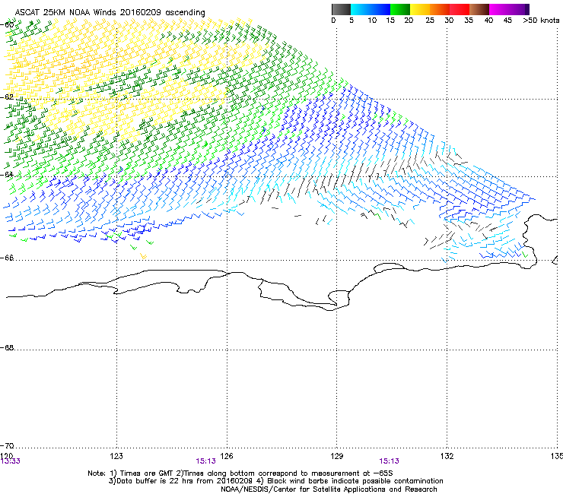Image resolution: width=563 pixels, height=494 pixels.
Task: Click the purple 45-50 knots legend segment
Action: tap(519, 9)
